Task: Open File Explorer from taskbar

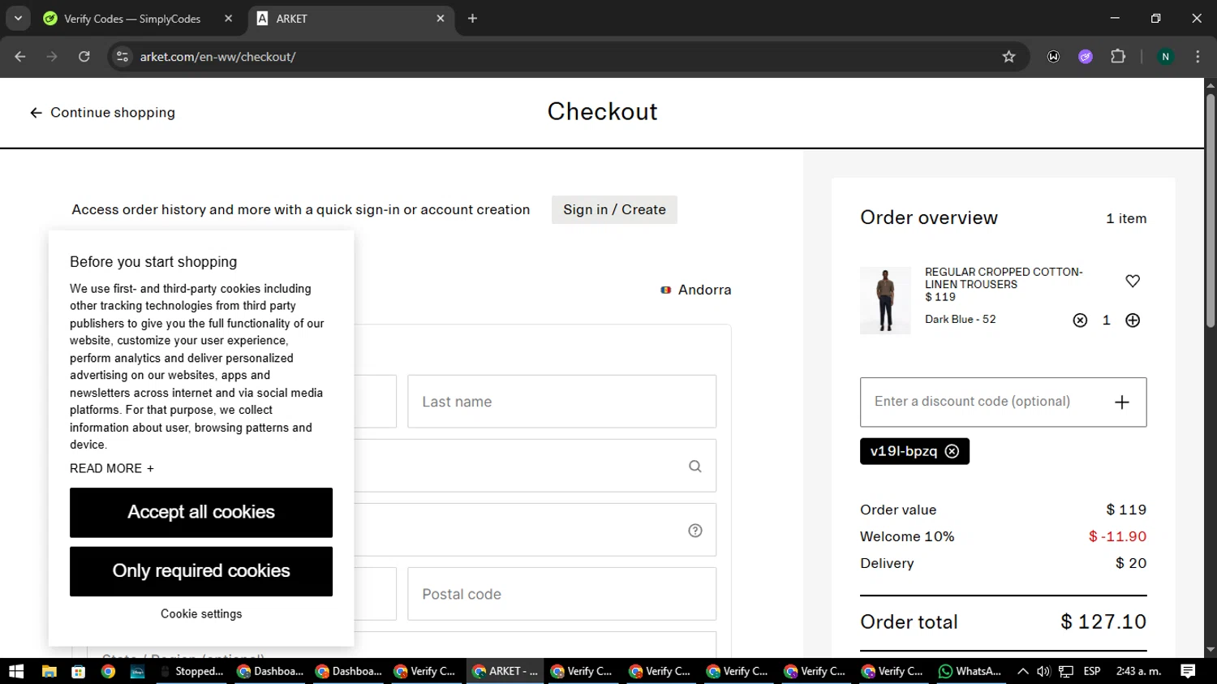Action: click(49, 671)
